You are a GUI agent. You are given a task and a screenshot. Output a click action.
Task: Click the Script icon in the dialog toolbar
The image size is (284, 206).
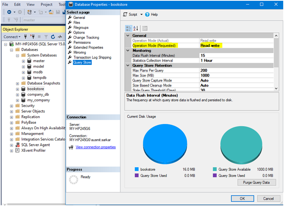(x=125, y=15)
